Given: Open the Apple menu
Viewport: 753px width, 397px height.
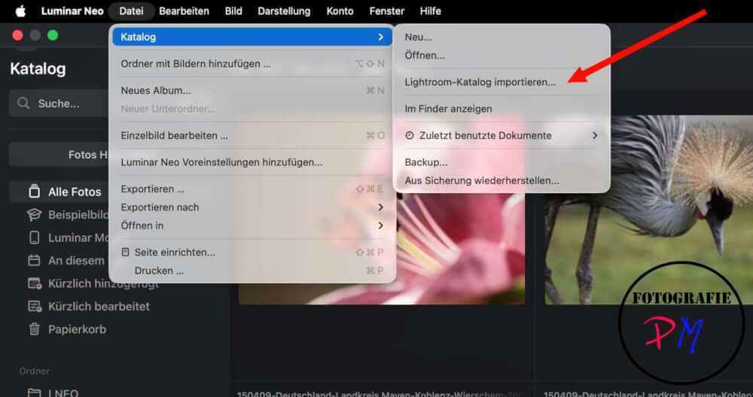Looking at the screenshot, I should tap(20, 11).
